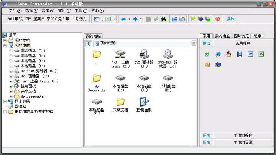
Task: Click the green swap arrows icon
Action: pyautogui.click(x=156, y=19)
